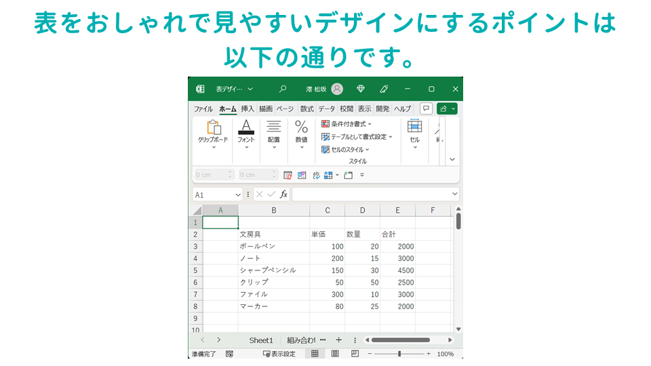Click the abc replace quick access icon
The image size is (651, 366).
(x=316, y=175)
